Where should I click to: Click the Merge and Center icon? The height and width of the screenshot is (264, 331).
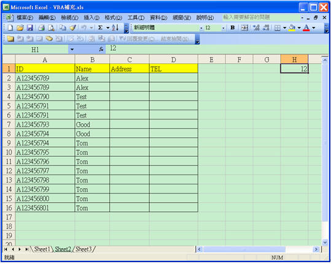coord(244,28)
